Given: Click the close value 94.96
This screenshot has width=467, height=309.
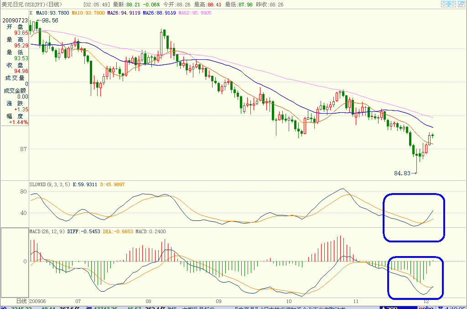Looking at the screenshot, I should pos(21,71).
